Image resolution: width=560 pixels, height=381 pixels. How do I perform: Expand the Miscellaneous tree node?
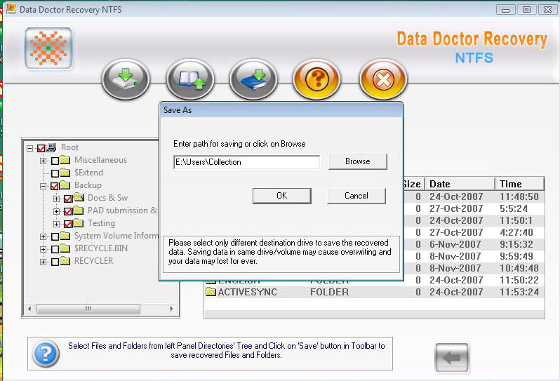[43, 161]
